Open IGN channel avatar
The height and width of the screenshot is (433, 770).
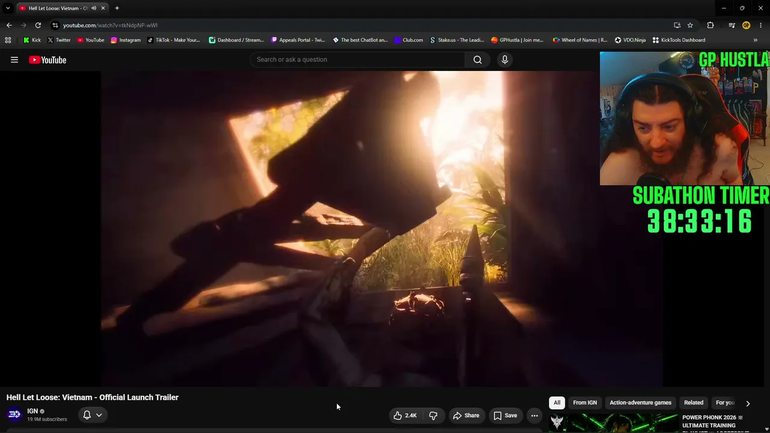point(14,414)
